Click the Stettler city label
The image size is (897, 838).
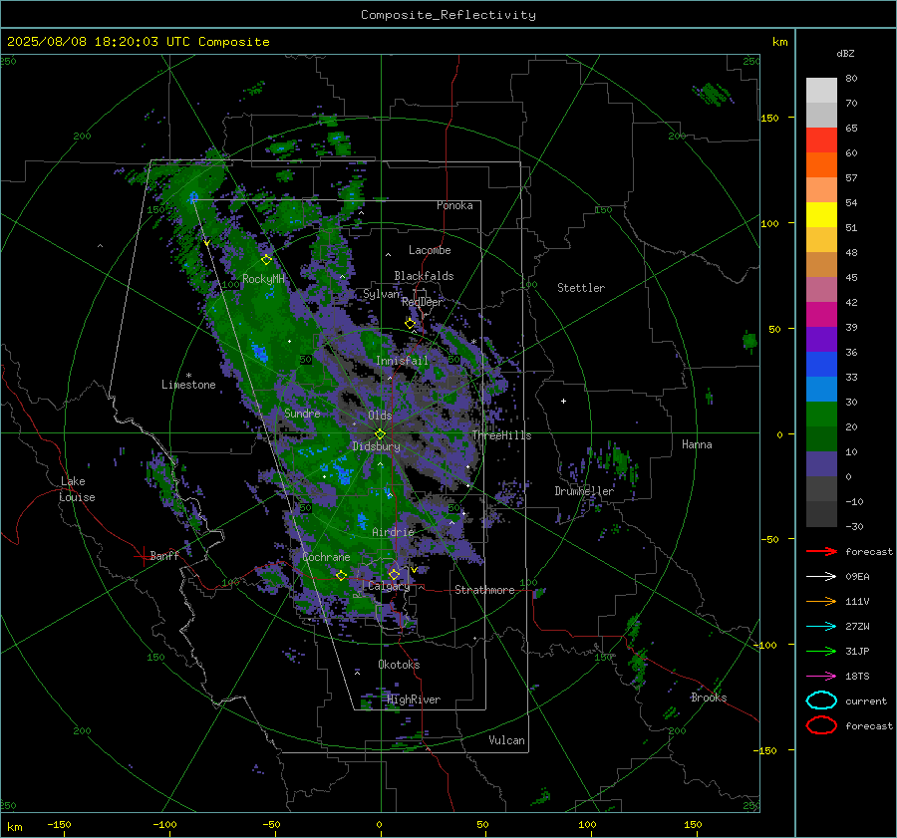point(581,288)
